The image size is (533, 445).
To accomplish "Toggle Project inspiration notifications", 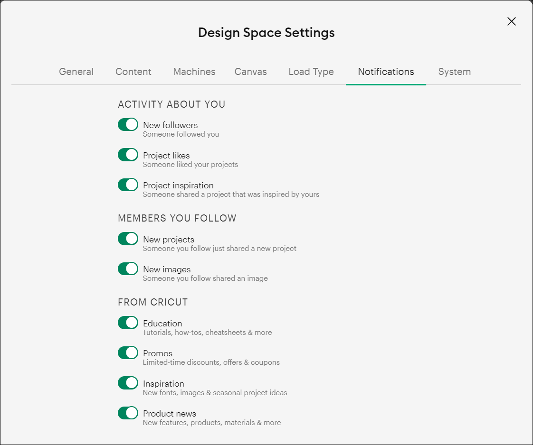I will 128,185.
